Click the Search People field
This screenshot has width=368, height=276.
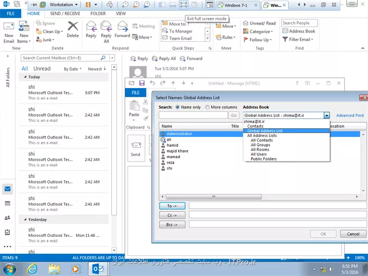click(x=299, y=23)
